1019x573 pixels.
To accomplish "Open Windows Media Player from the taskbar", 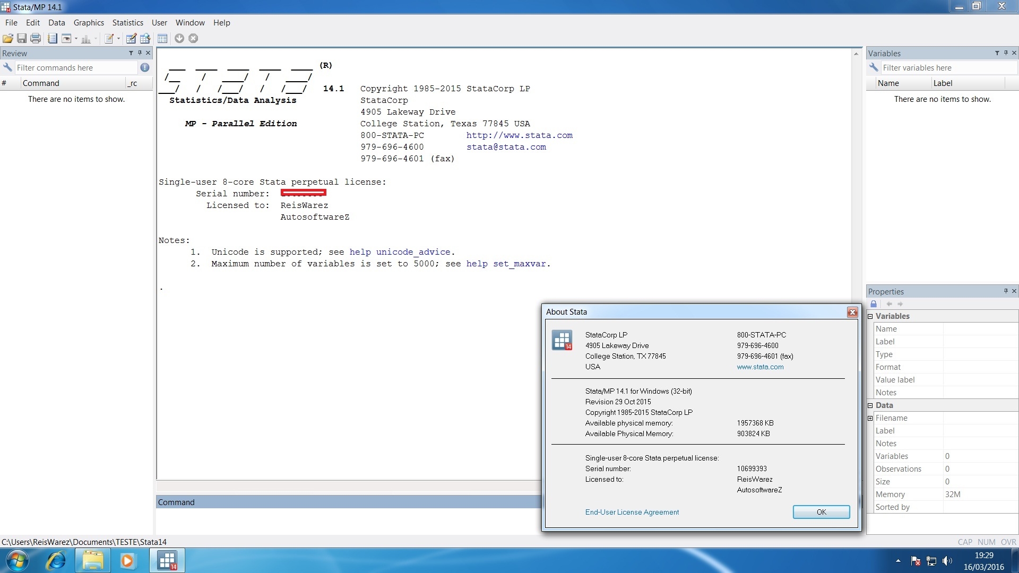I will pyautogui.click(x=127, y=561).
